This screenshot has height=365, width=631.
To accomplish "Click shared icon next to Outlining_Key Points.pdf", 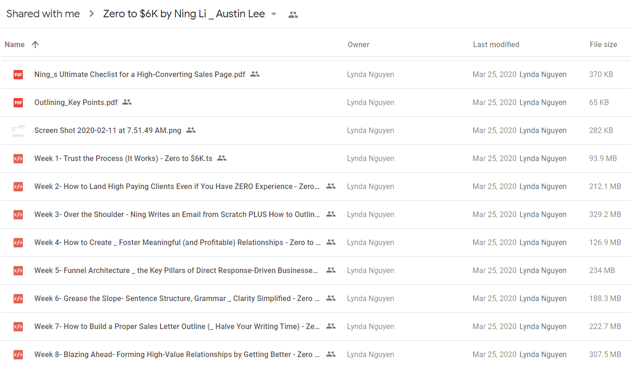I will click(127, 102).
